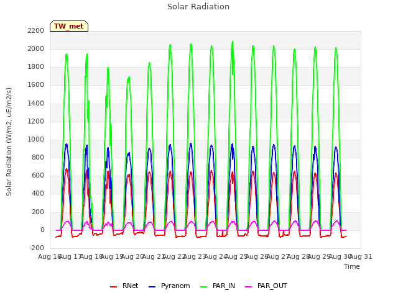Viewport: 398px width, 298px height.
Task: Toggle the Pyranom legend entry
Action: point(169,286)
